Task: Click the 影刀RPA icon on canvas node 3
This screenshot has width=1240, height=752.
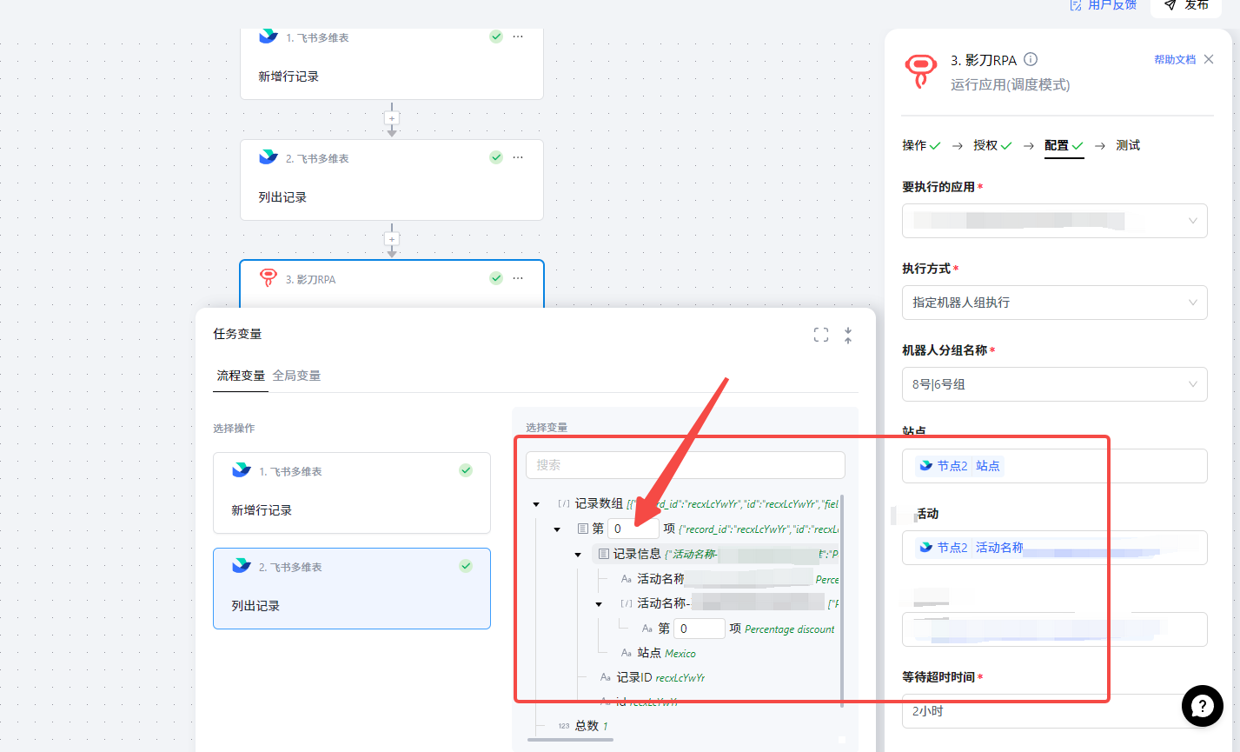Action: coord(269,278)
